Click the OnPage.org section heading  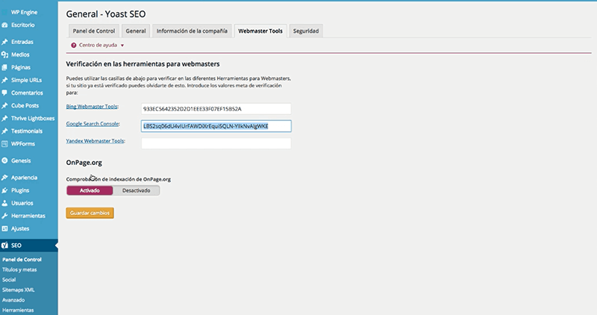click(x=84, y=163)
